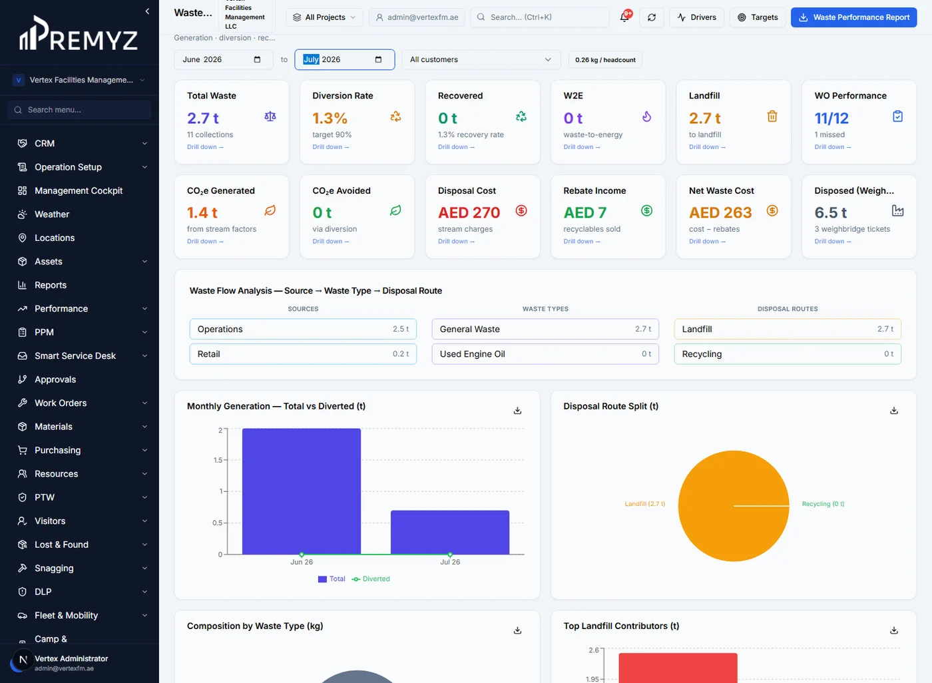932x683 pixels.
Task: Click the CO₂e Generated leaf icon
Action: pos(270,211)
